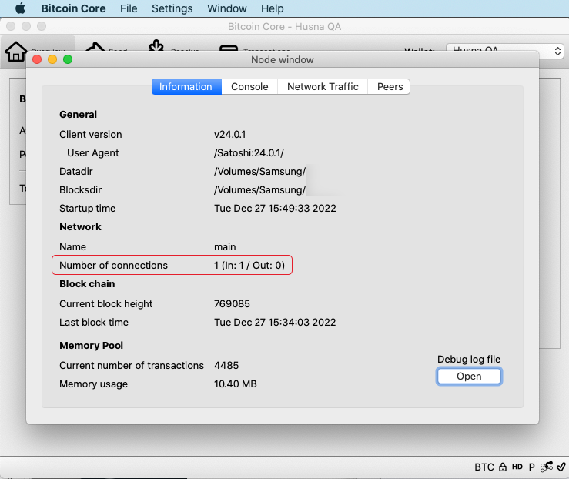
Task: Select the Information tab
Action: [x=186, y=87]
